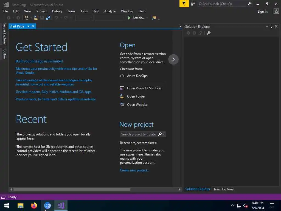Click the Save toolbar icon
This screenshot has height=211, width=281.
pyautogui.click(x=42, y=18)
